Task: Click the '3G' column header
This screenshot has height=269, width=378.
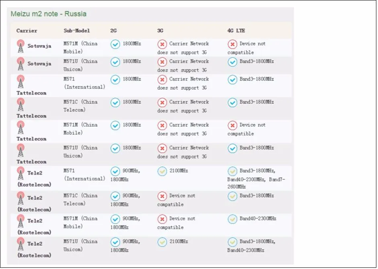Action: [x=160, y=31]
